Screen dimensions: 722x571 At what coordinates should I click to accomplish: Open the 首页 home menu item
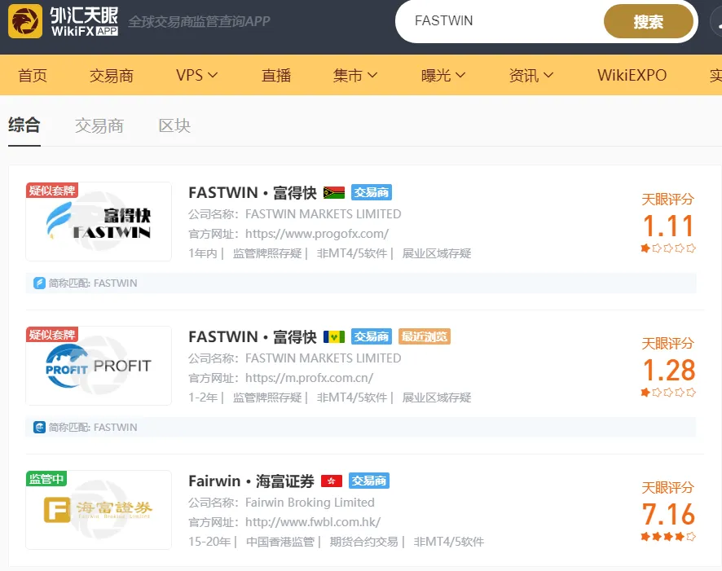tap(33, 75)
